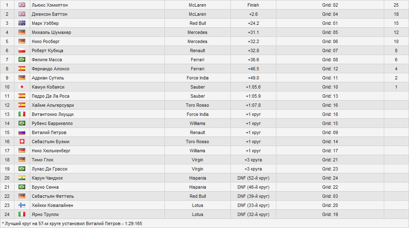Click the Indian flag beside Карун Чандхок
The width and height of the screenshot is (409, 228).
tap(22, 178)
